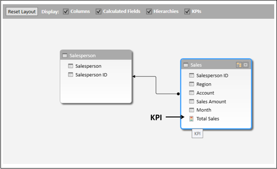
Task: Uncheck the Columns display checkbox
Action: (66, 12)
